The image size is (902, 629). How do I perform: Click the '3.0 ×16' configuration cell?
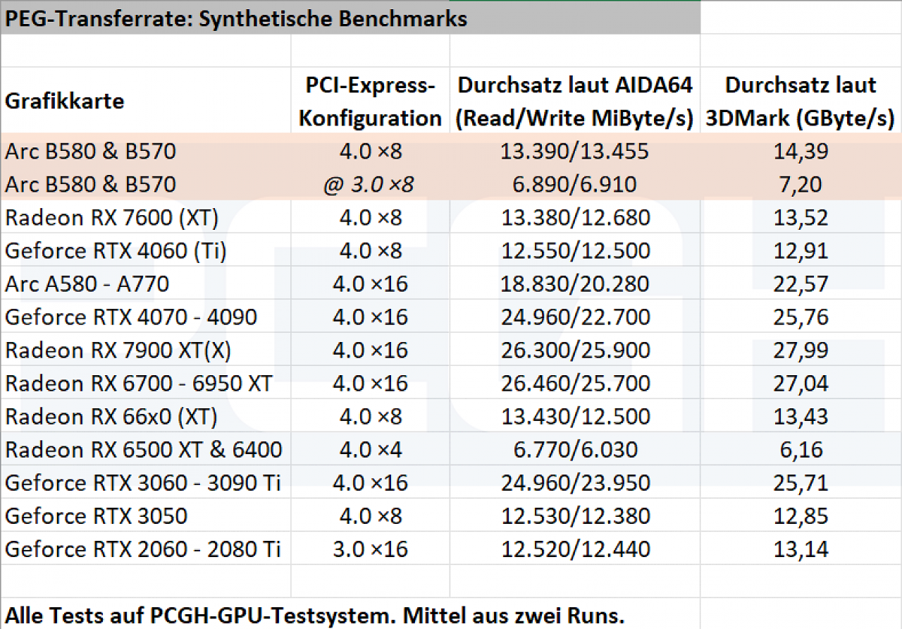pyautogui.click(x=371, y=548)
